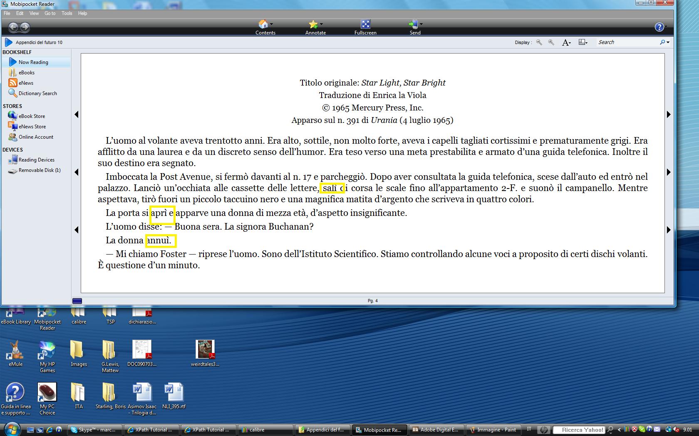699x436 pixels.
Task: Go back with the Back arrow button
Action: 13,27
